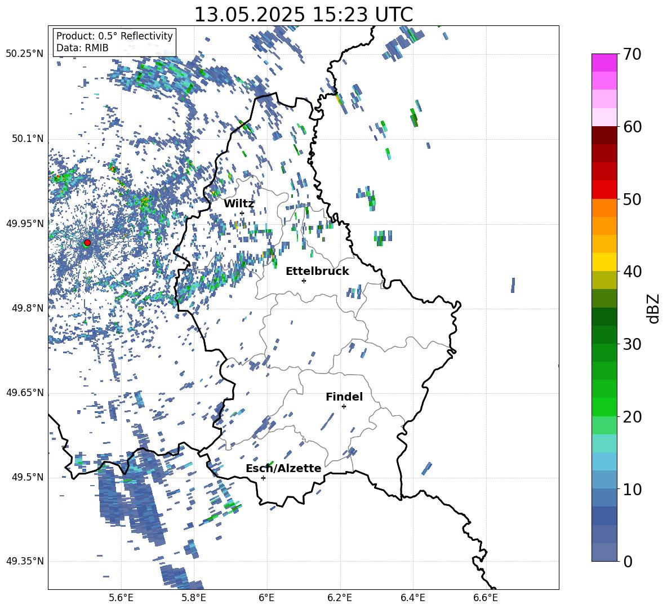Click the colorbar tick label 60
Image resolution: width=667 pixels, height=609 pixels.
click(x=632, y=127)
